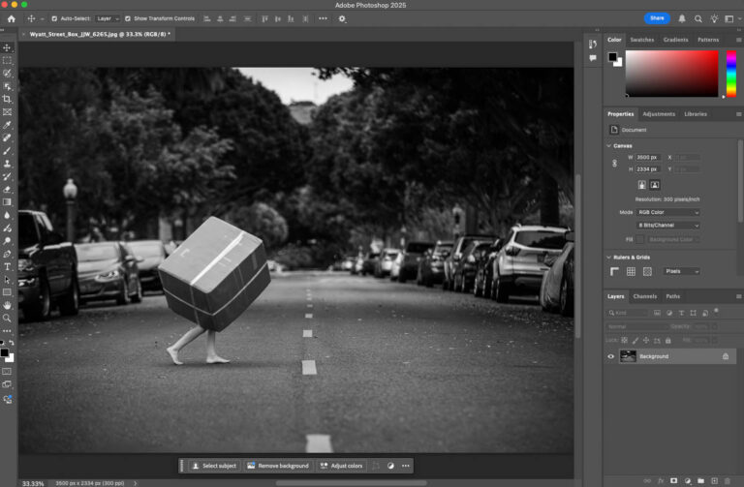Screen dimensions: 744x487
Task: Open the search magnifier in top bar
Action: [x=697, y=19]
